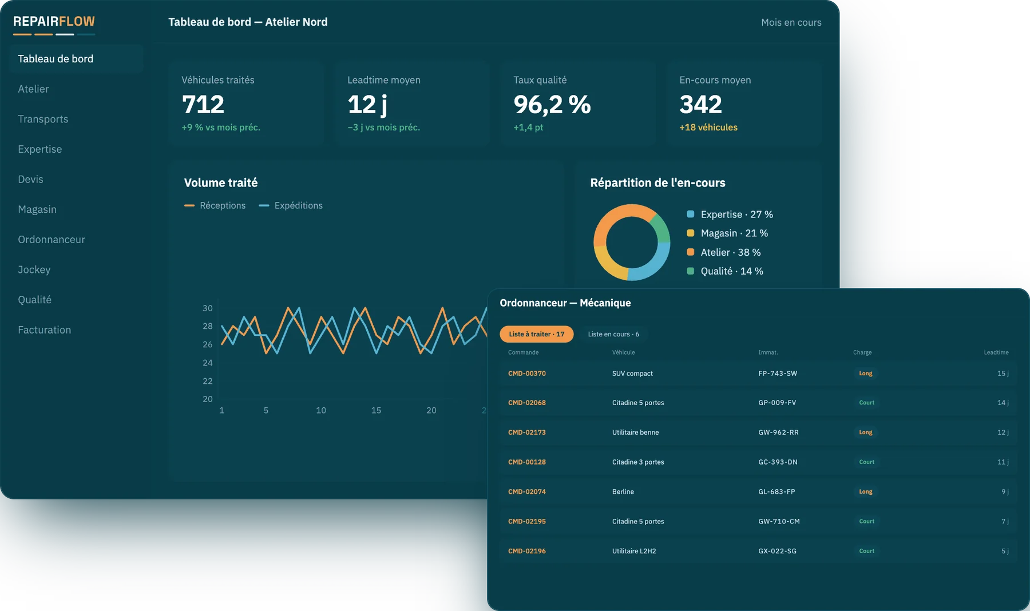This screenshot has width=1030, height=611.
Task: Click Expertise blue legend swatch
Action: [x=690, y=214]
